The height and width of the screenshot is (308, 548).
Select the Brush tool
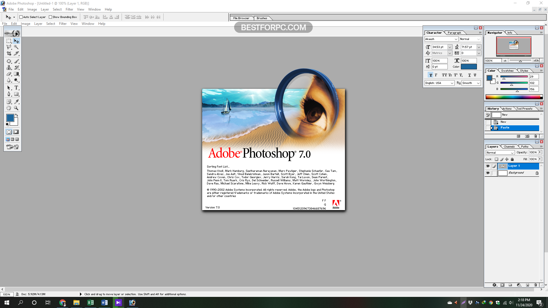(x=16, y=61)
